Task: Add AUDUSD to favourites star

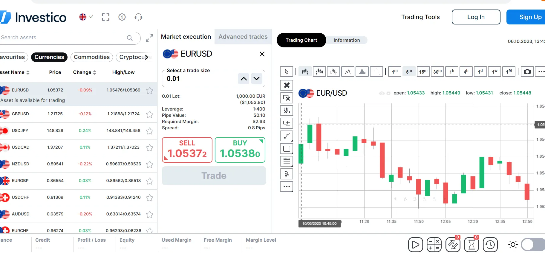Action: click(x=150, y=214)
